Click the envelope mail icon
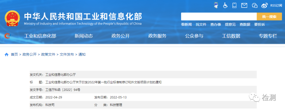Viewport: 285px width, 110px height. coord(244,6)
